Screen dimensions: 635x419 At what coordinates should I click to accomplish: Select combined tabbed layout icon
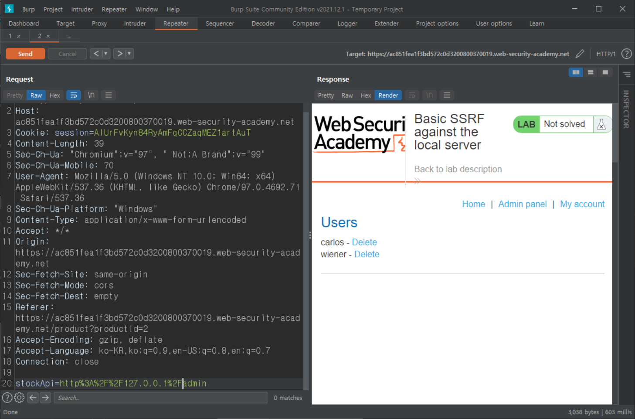(x=605, y=72)
